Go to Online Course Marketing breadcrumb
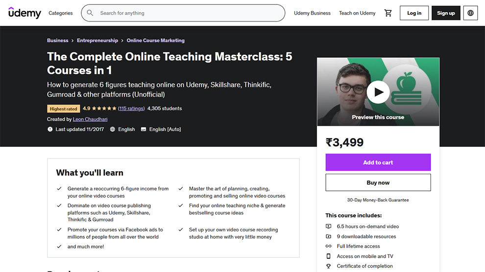485x272 pixels. tap(156, 41)
